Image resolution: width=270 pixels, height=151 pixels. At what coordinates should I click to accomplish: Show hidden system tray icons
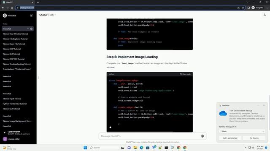pos(246,148)
